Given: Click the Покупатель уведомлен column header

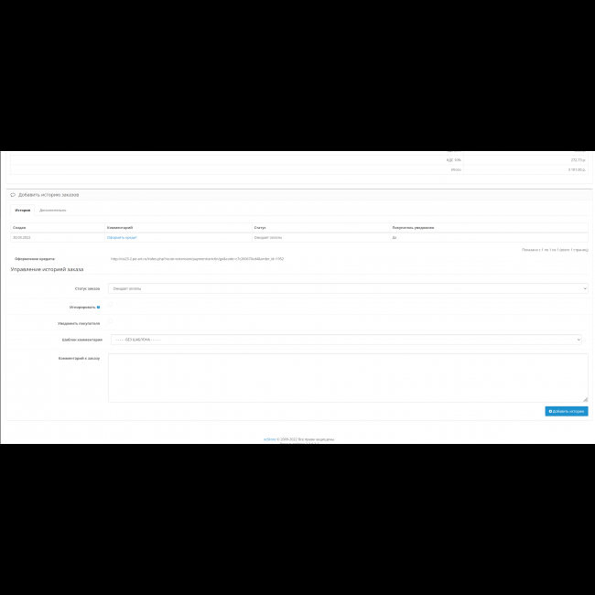Looking at the screenshot, I should [412, 227].
